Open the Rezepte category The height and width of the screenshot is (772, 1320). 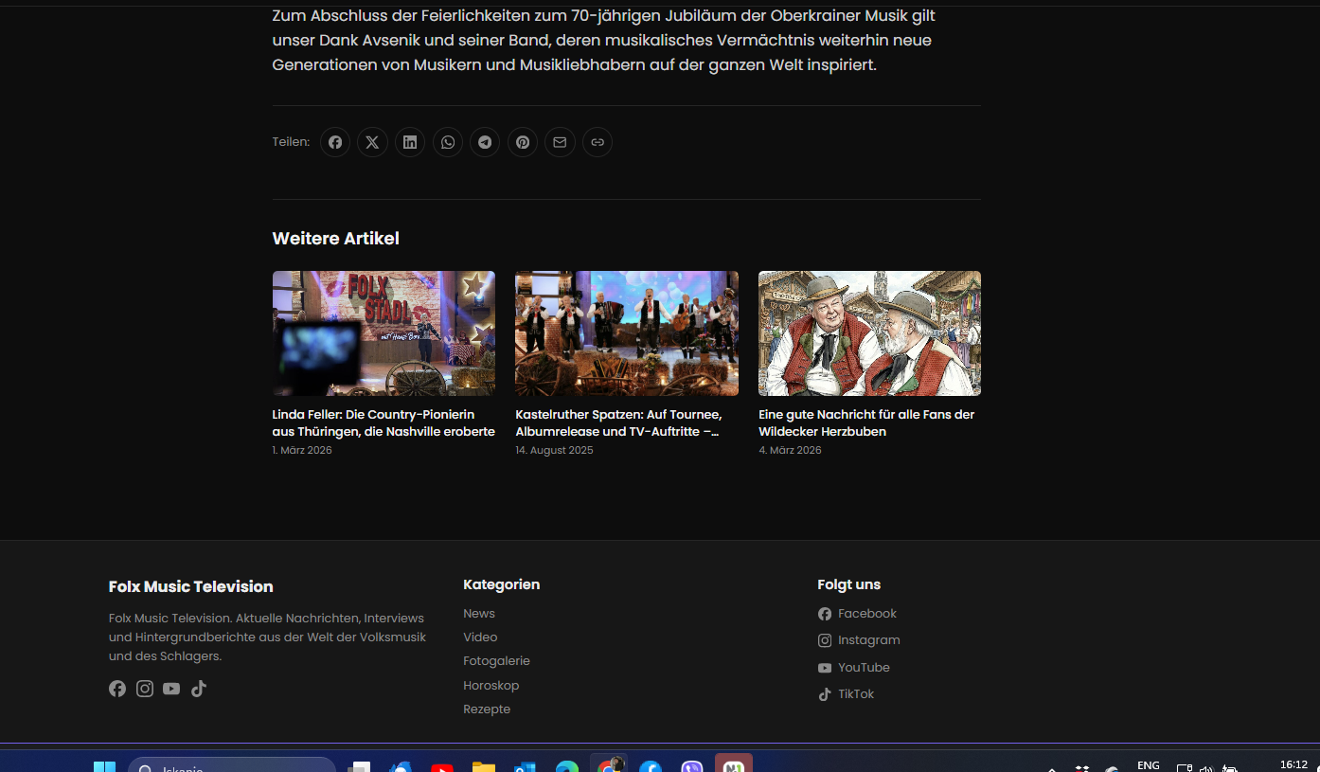point(487,709)
